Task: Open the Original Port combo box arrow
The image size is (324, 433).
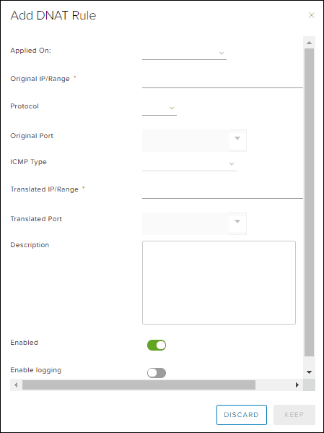Action: click(237, 138)
